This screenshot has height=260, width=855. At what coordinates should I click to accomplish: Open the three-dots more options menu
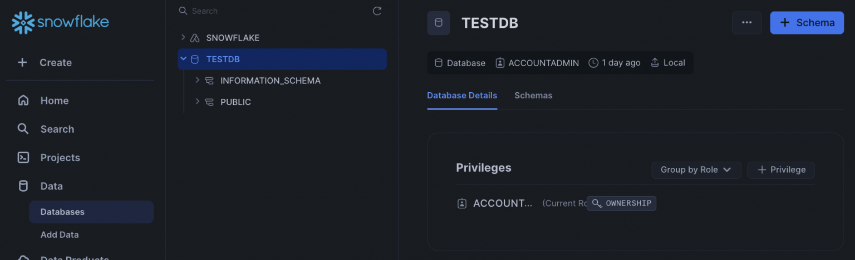[746, 23]
